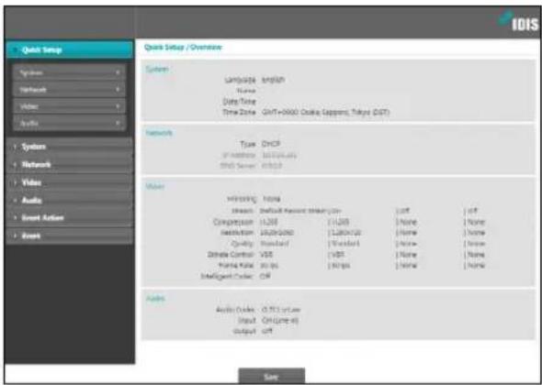
Task: Click the Audio Codec value G.711 u-Law
Action: point(281,310)
